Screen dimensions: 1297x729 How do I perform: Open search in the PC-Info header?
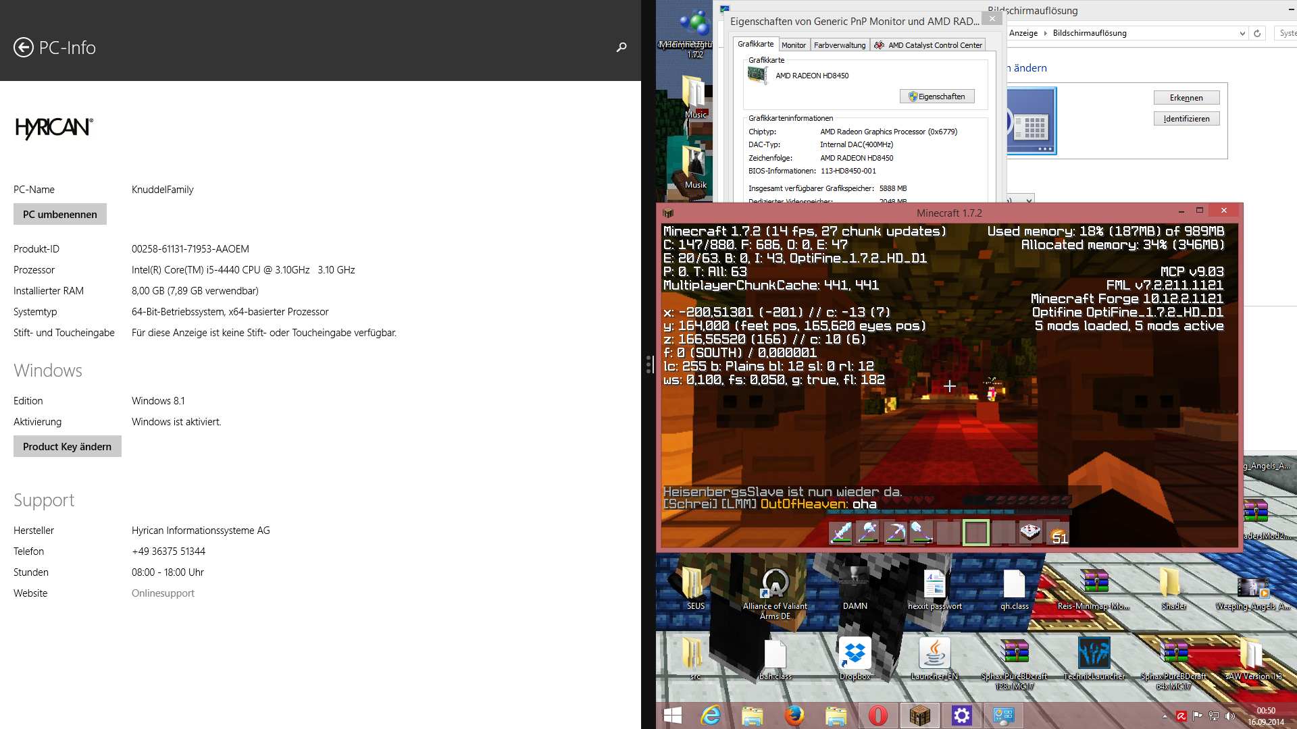621,47
